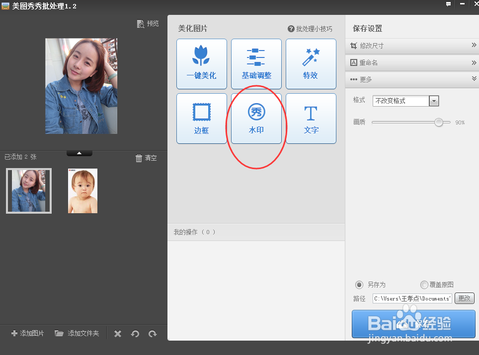Select the 特效 (special effects) tool
479x355 pixels.
(311, 63)
